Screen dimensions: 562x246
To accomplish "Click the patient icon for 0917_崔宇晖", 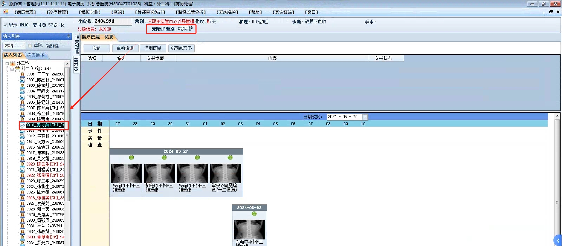I will (23, 153).
